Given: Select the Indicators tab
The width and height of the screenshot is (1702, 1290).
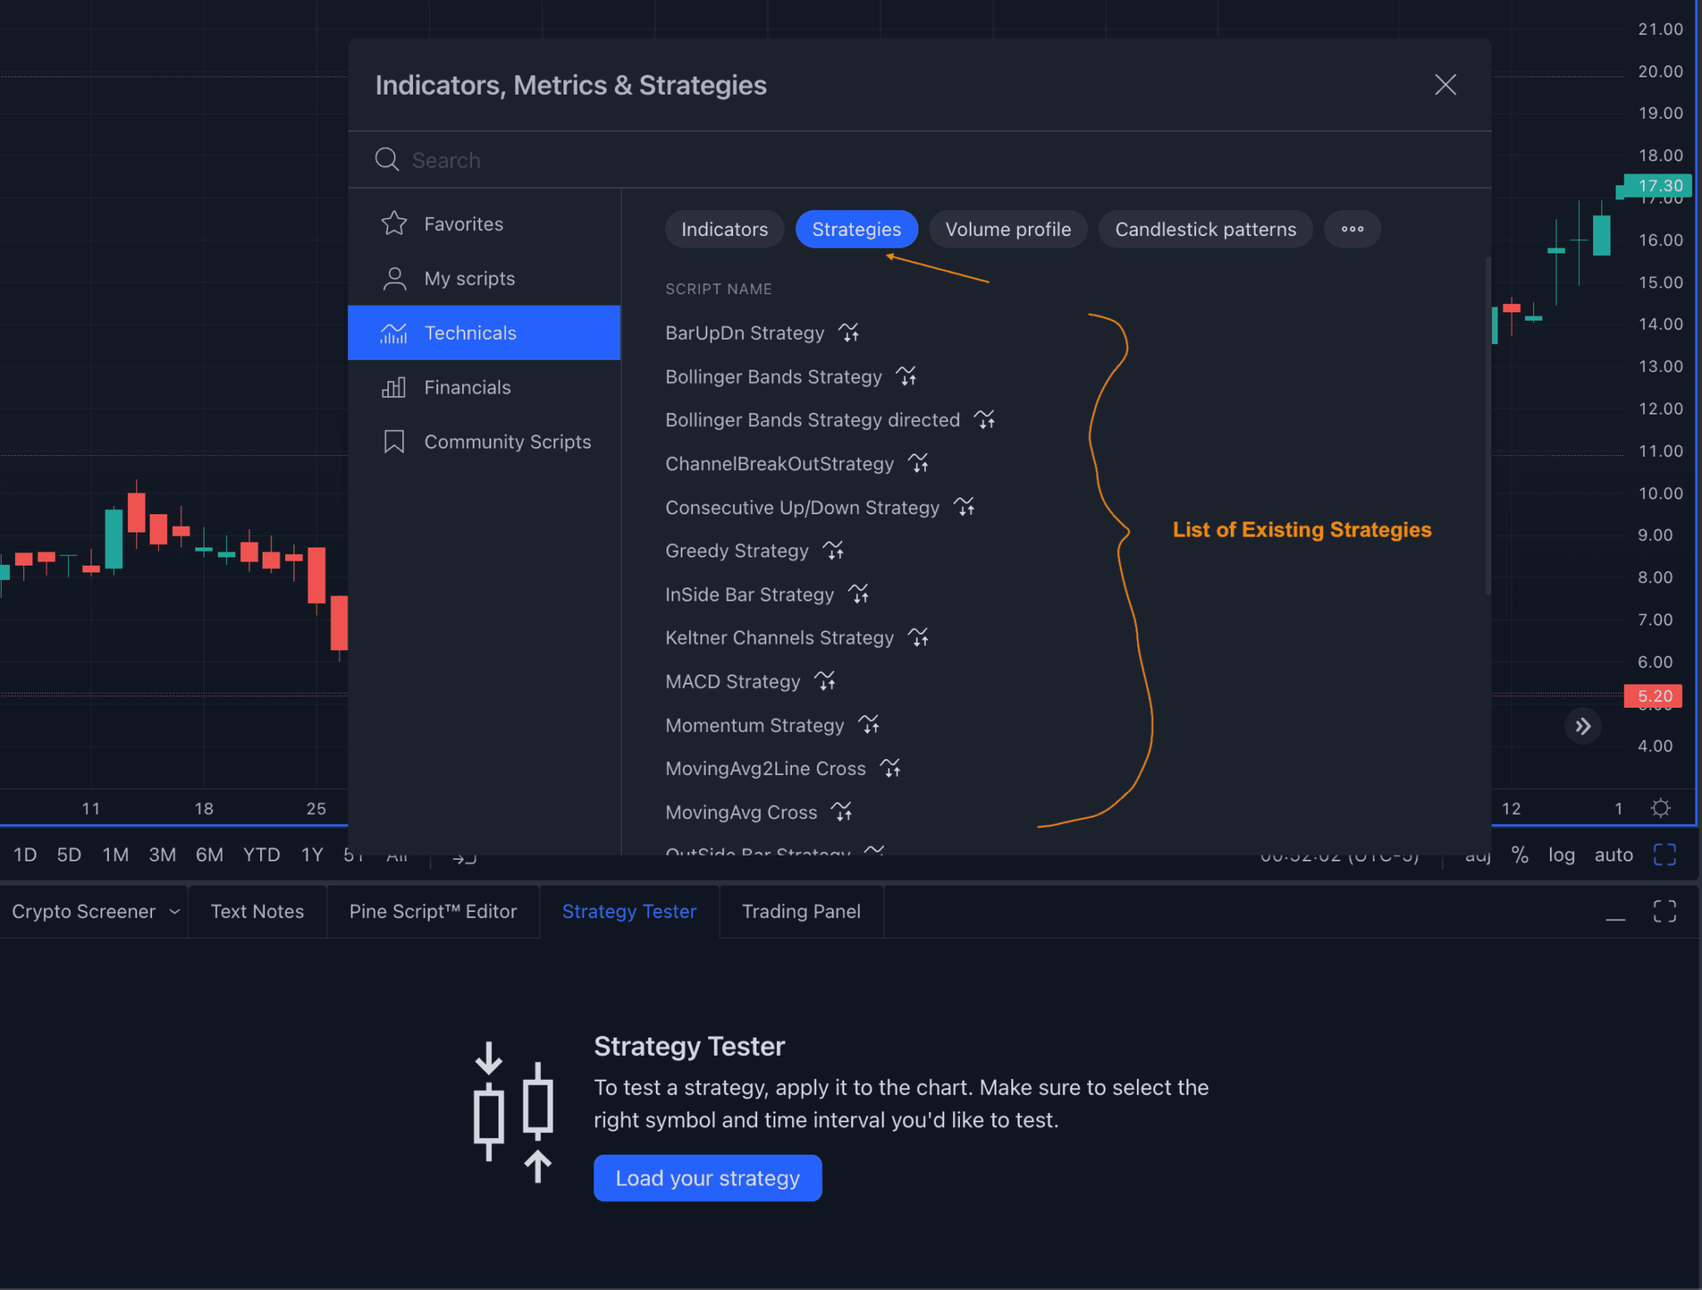Looking at the screenshot, I should 724,228.
